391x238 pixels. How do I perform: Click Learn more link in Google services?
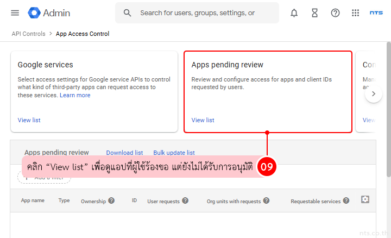75,95
